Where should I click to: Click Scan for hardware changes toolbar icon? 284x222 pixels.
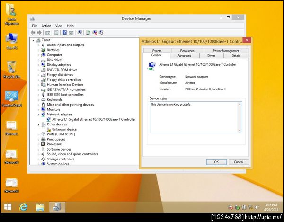(x=80, y=33)
